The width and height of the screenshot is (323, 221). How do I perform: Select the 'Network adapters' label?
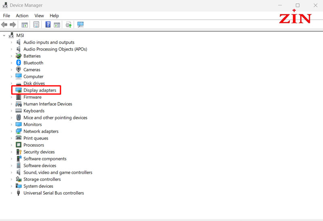41,132
